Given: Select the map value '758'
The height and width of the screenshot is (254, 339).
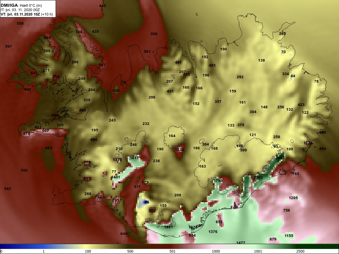Looking at the screenshot, I should coord(287,210).
